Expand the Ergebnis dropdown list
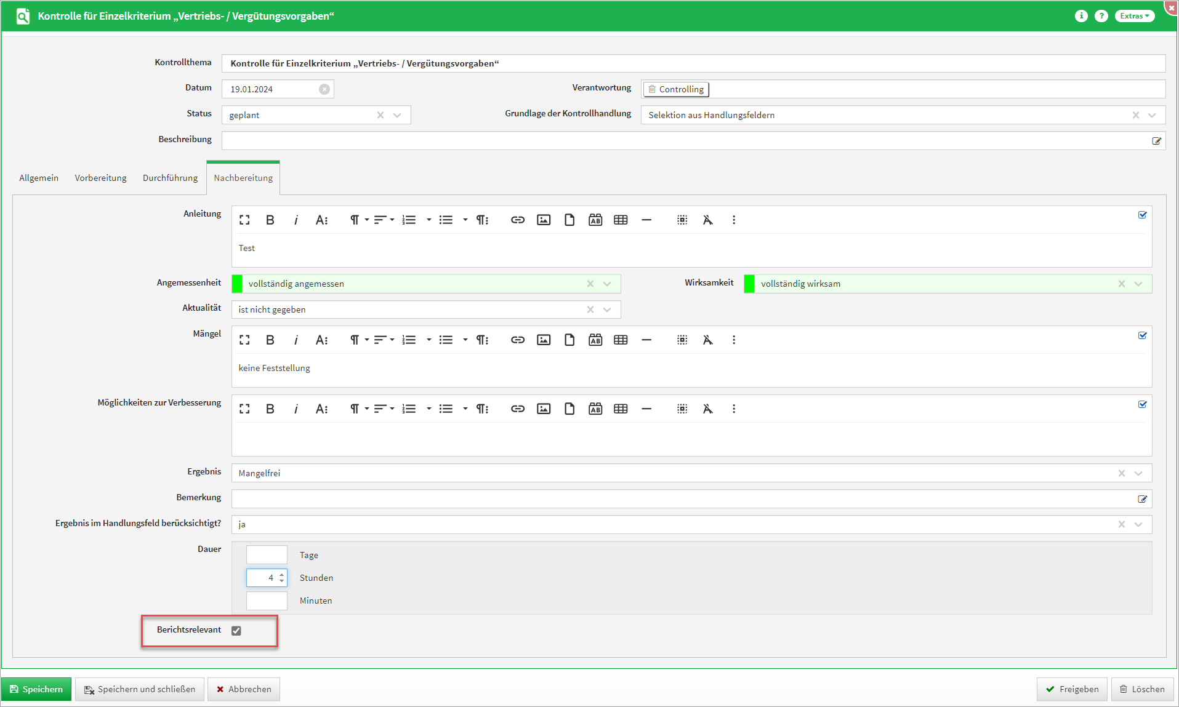1179x707 pixels. (x=1138, y=473)
